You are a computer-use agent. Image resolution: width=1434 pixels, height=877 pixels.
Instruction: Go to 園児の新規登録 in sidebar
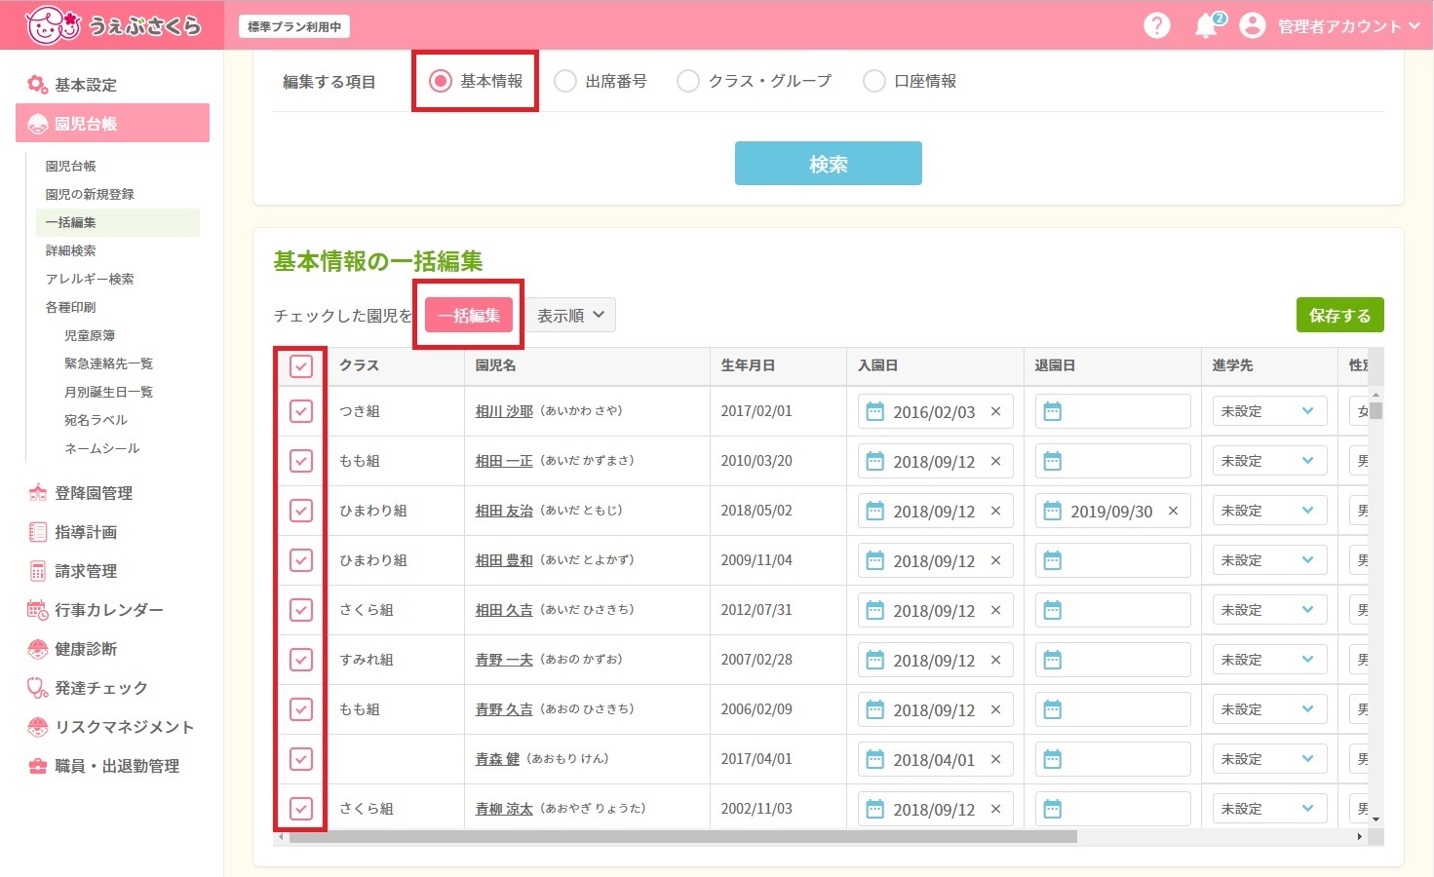click(x=90, y=194)
